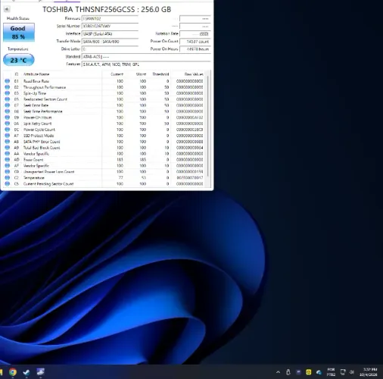
Task: Click the TOSHIBA THNSNF256GCSS disk title
Action: (x=107, y=9)
